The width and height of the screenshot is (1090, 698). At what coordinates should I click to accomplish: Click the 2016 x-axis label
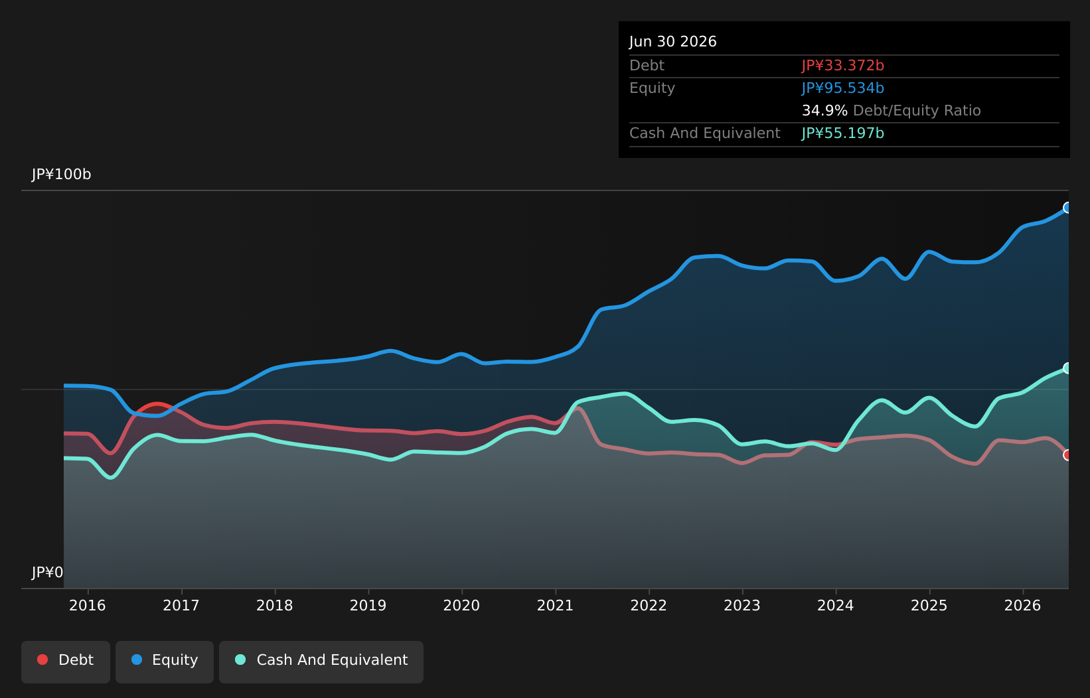click(x=88, y=605)
